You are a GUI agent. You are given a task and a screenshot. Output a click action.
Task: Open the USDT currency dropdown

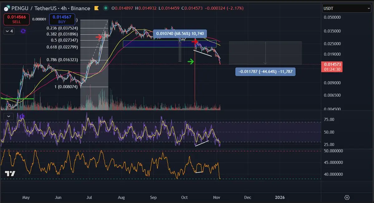pos(347,9)
